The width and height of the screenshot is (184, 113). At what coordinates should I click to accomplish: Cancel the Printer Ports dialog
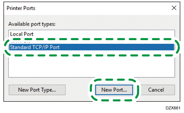(156, 90)
